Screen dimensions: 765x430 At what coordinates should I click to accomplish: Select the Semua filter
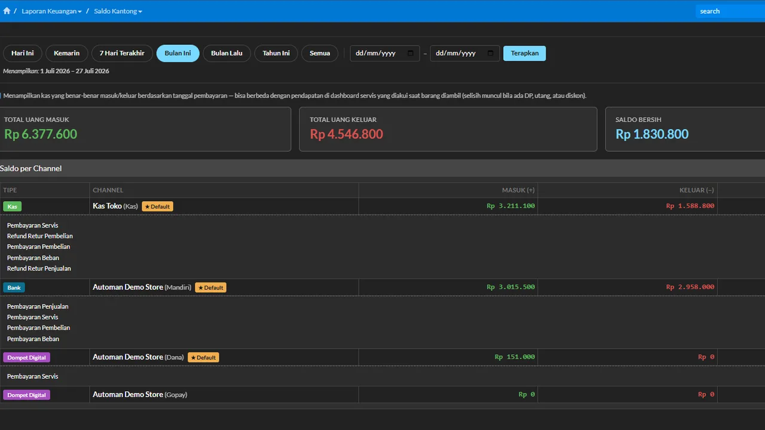pos(320,53)
